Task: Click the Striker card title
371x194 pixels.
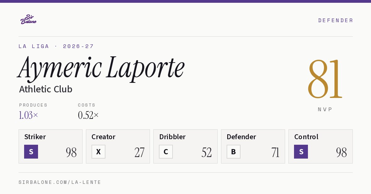Action: (35, 137)
